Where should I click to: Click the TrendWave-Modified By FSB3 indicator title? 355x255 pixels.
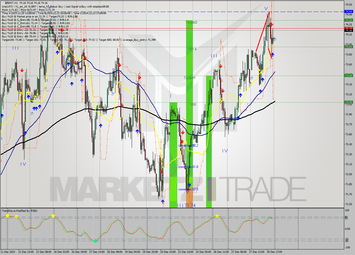pyautogui.click(x=20, y=211)
